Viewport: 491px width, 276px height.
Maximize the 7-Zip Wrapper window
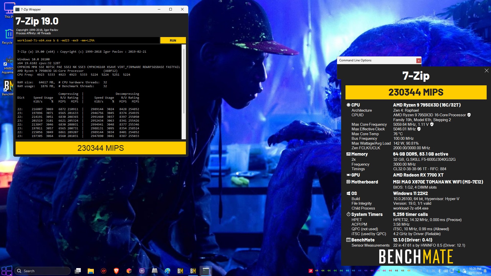(x=171, y=9)
